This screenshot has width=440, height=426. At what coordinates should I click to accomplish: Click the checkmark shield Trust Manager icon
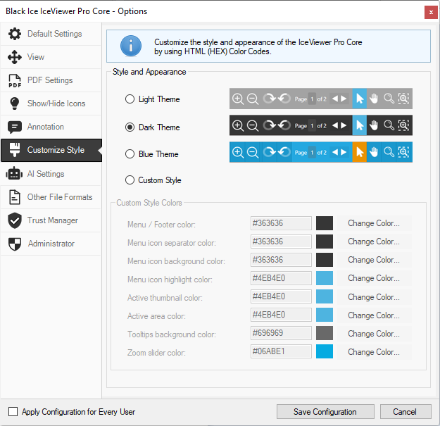pos(15,220)
